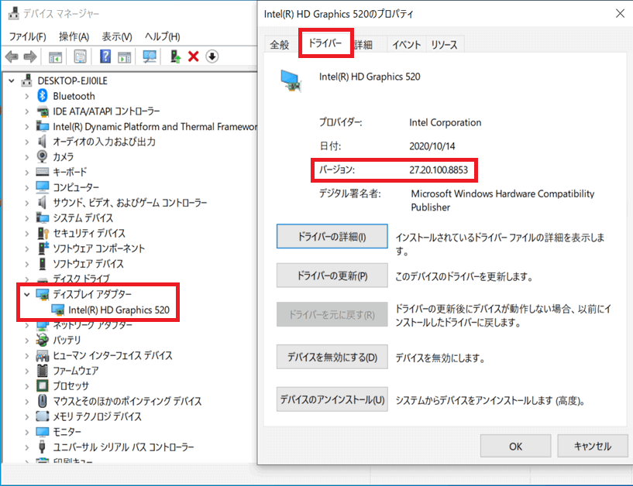Click the speaker icon of オーディオの入力および出力

42,142
